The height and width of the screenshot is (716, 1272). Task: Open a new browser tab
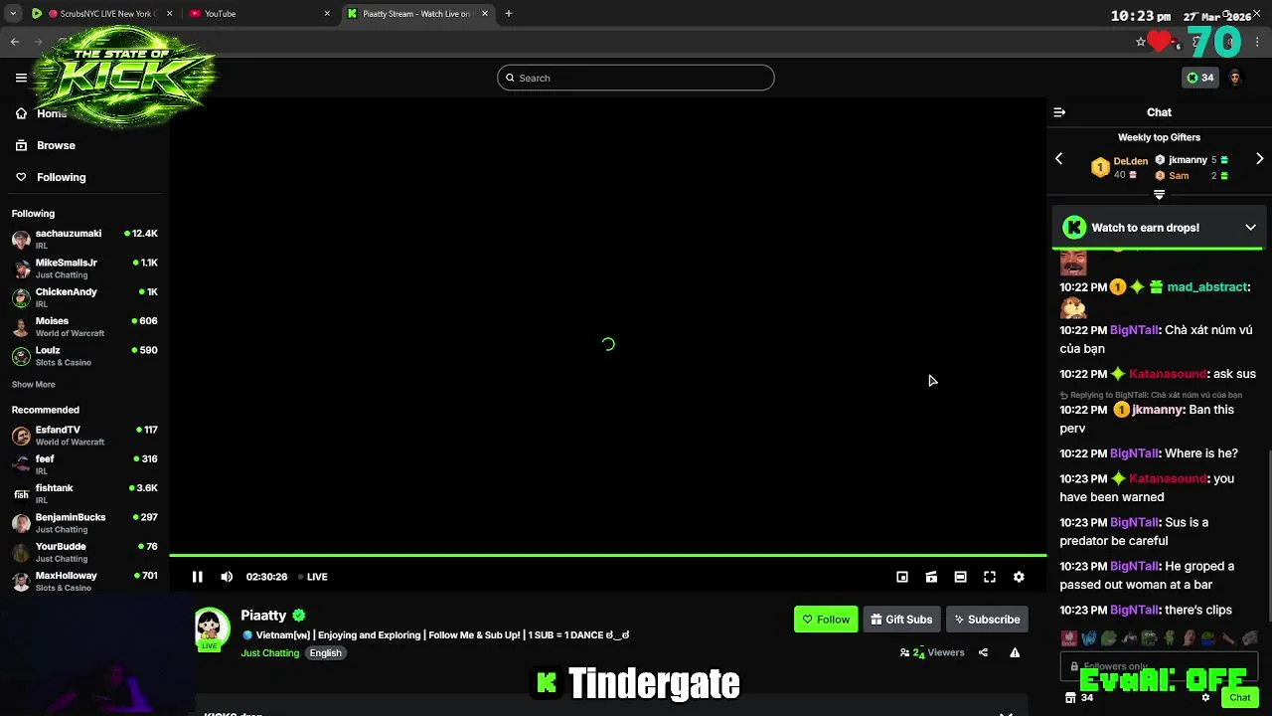point(509,14)
